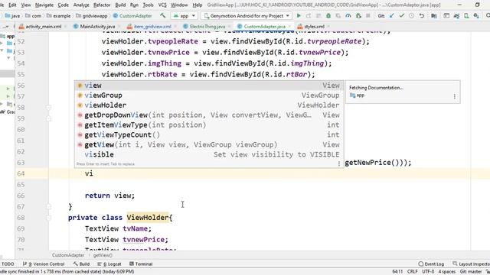Click the getView() breadcrumb below the editor
The width and height of the screenshot is (490, 275).
[103, 255]
